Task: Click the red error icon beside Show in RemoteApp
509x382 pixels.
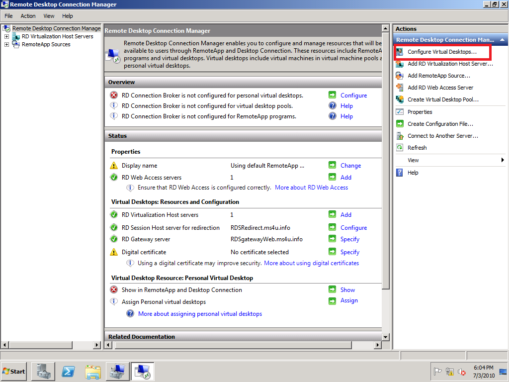Action: (114, 289)
